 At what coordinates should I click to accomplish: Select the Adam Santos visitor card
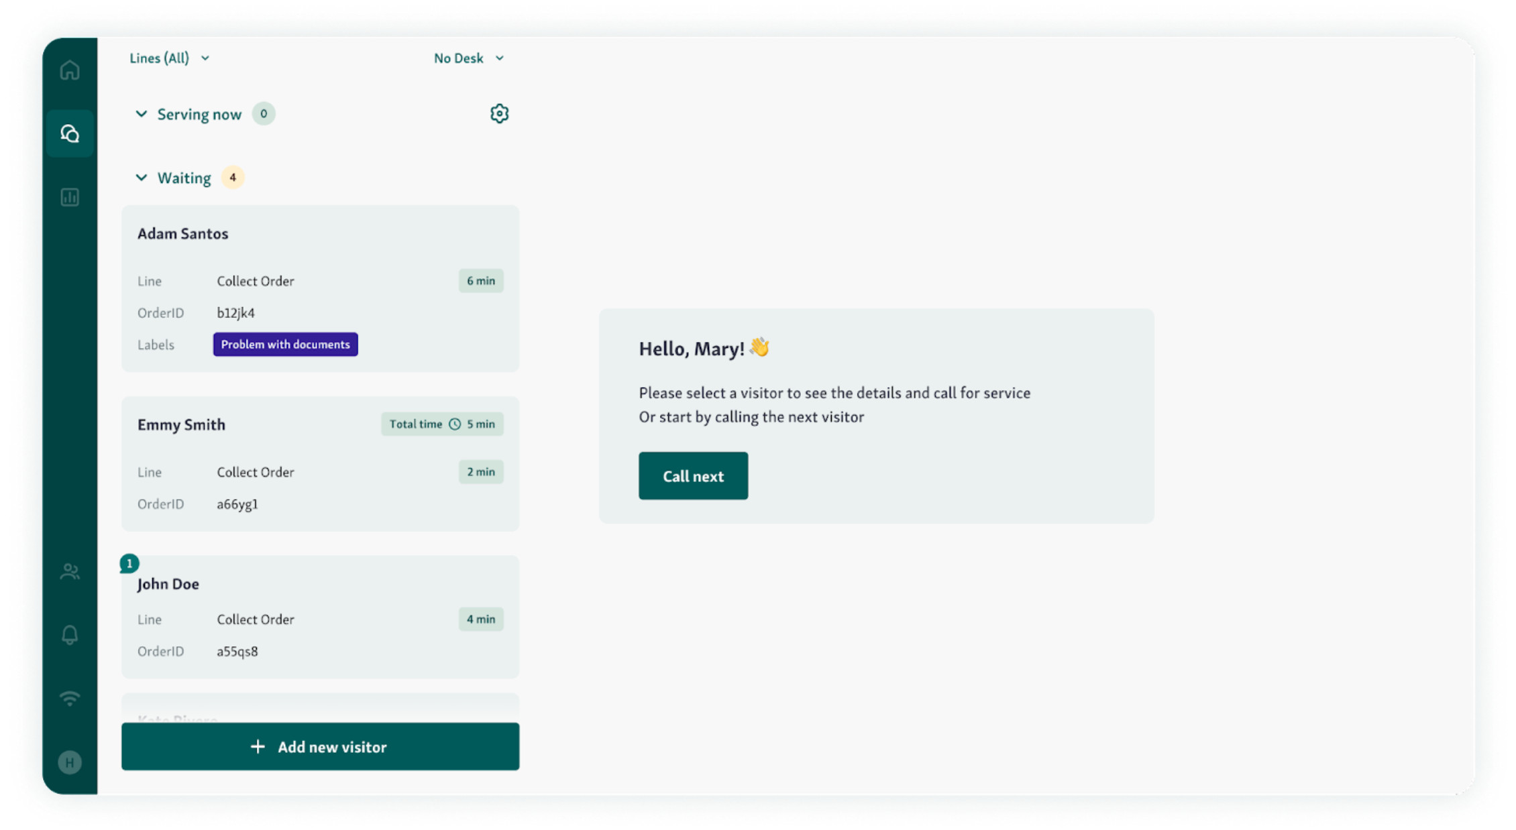pyautogui.click(x=320, y=289)
